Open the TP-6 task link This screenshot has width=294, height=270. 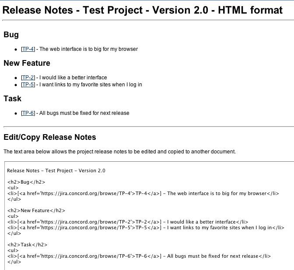[x=28, y=113]
